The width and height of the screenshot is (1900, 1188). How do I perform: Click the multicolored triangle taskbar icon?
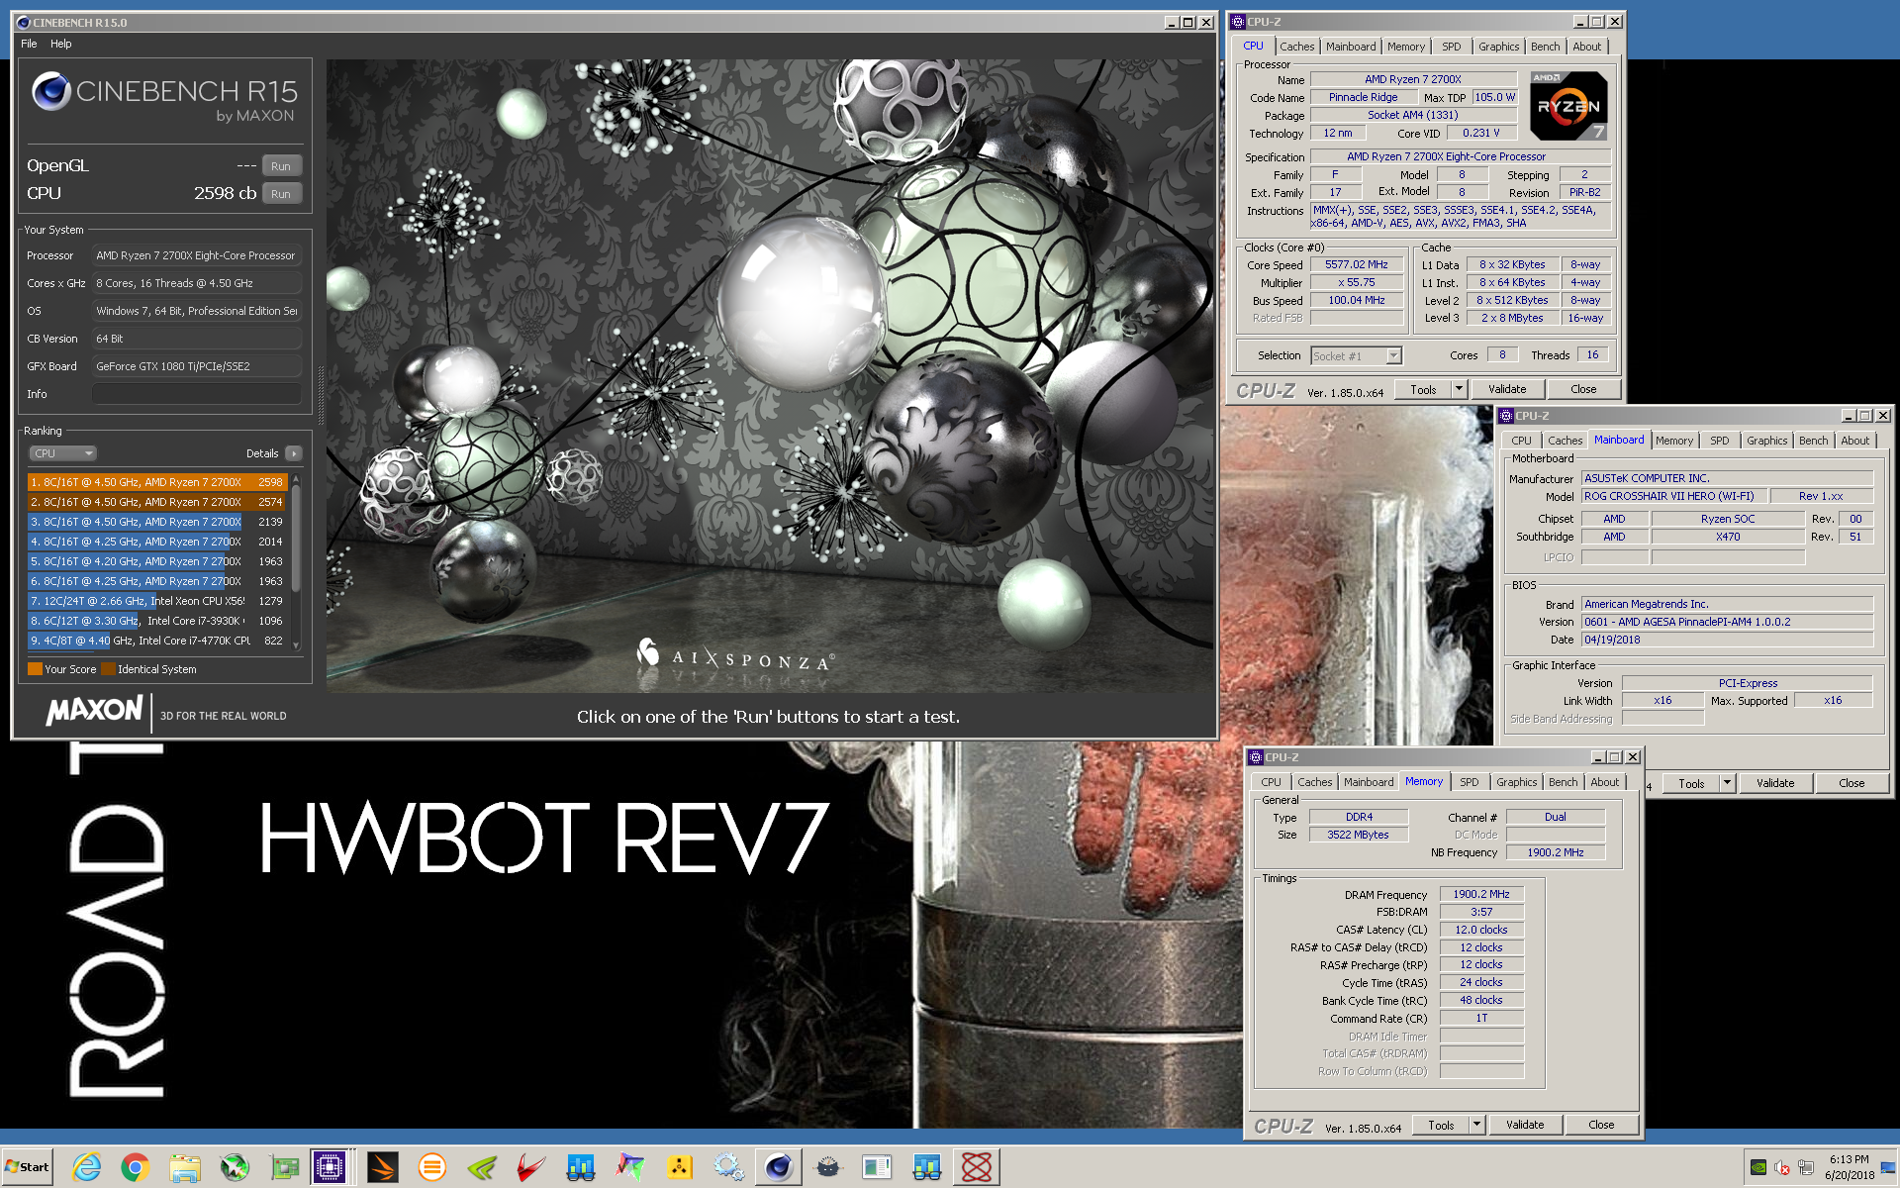click(x=629, y=1168)
